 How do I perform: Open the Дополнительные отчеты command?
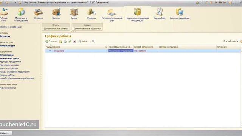tap(56, 29)
